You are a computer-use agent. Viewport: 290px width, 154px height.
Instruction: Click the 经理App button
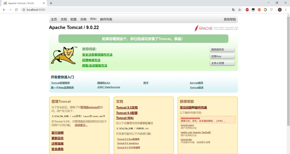pyautogui.click(x=222, y=56)
